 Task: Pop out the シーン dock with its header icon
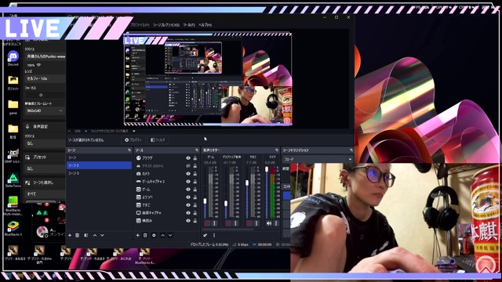click(129, 150)
